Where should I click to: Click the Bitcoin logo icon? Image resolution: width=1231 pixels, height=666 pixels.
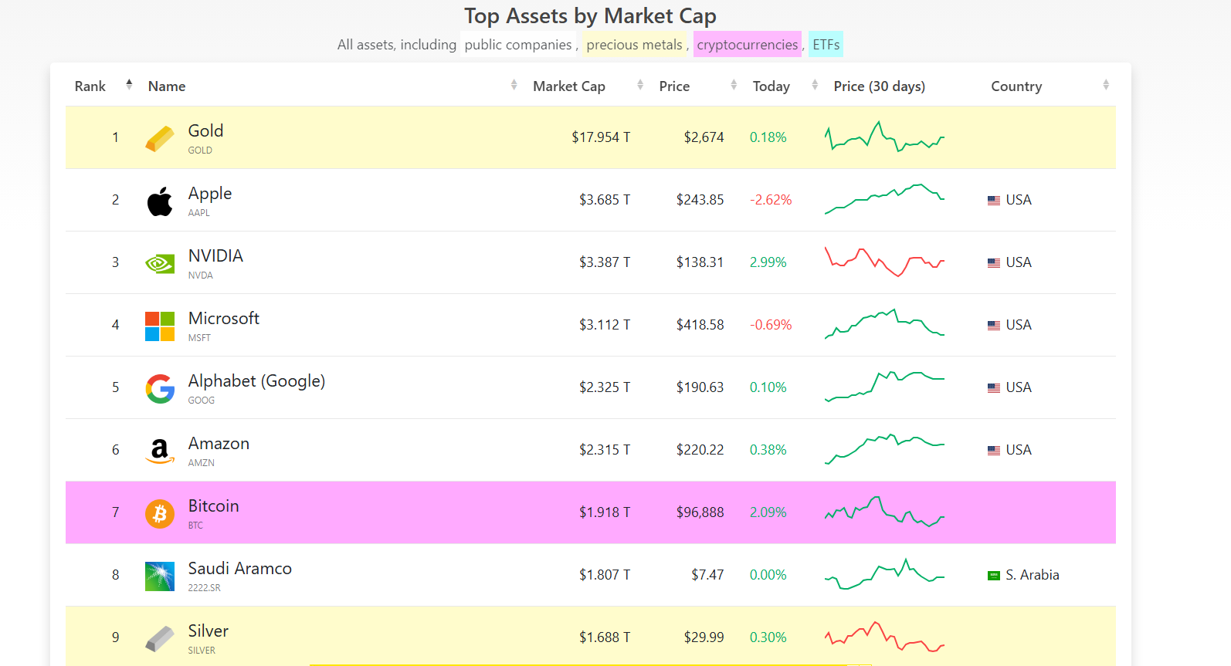pyautogui.click(x=160, y=513)
